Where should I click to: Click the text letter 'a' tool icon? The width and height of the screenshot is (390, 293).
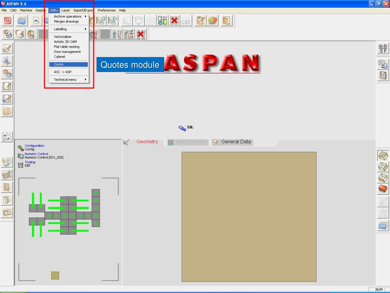point(7,61)
